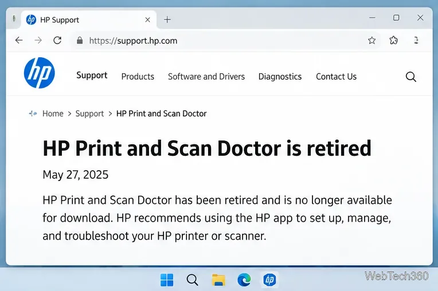Image resolution: width=438 pixels, height=291 pixels.
Task: Open Software and Drivers
Action: (x=206, y=76)
